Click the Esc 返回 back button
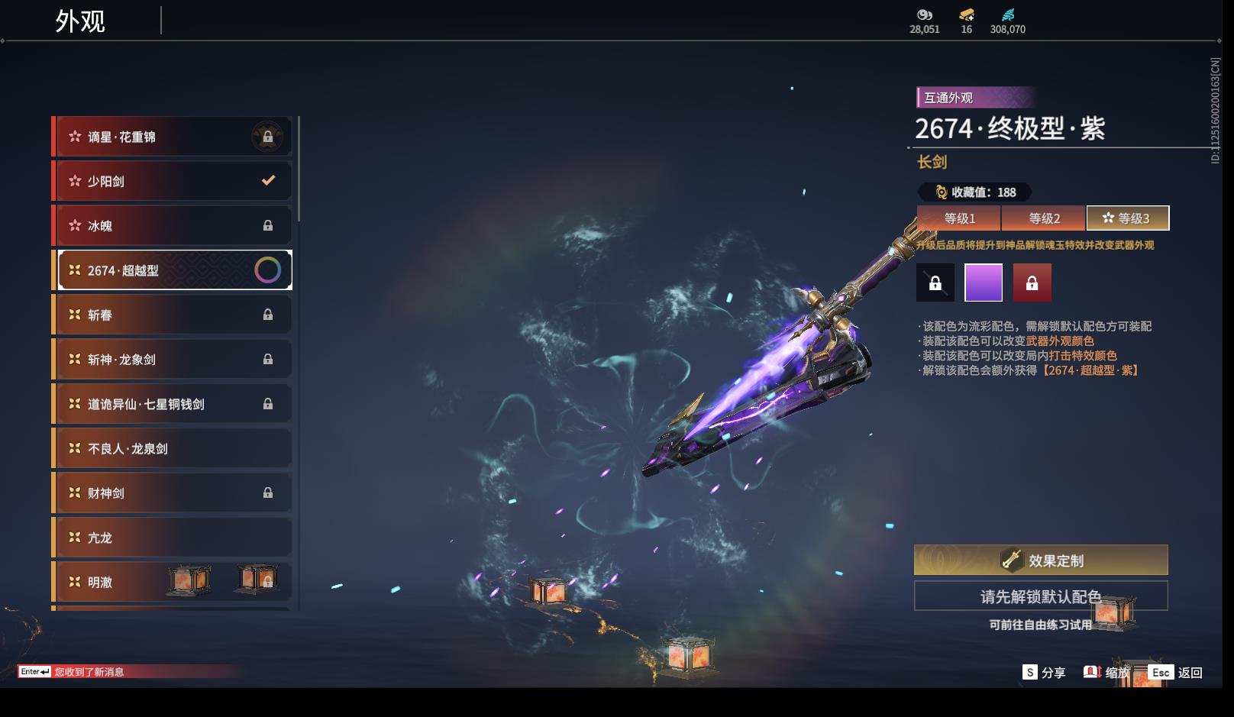1234x717 pixels. [x=1174, y=673]
